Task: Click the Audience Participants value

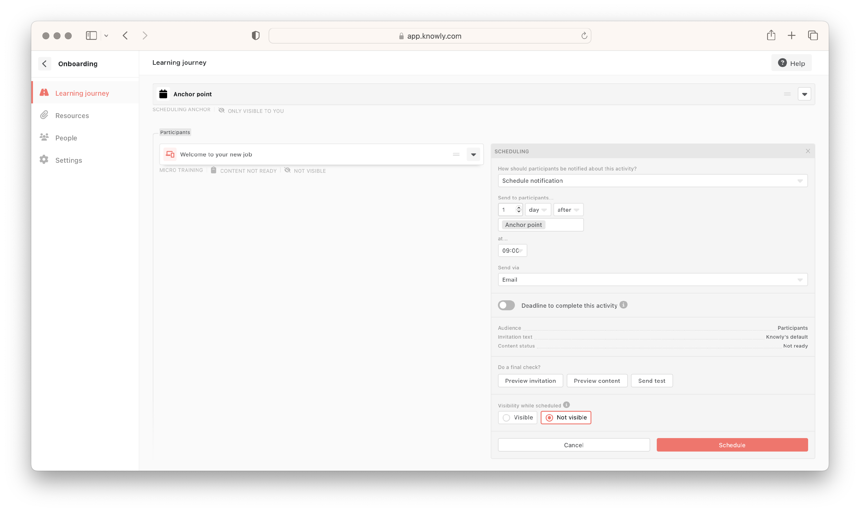Action: 792,328
